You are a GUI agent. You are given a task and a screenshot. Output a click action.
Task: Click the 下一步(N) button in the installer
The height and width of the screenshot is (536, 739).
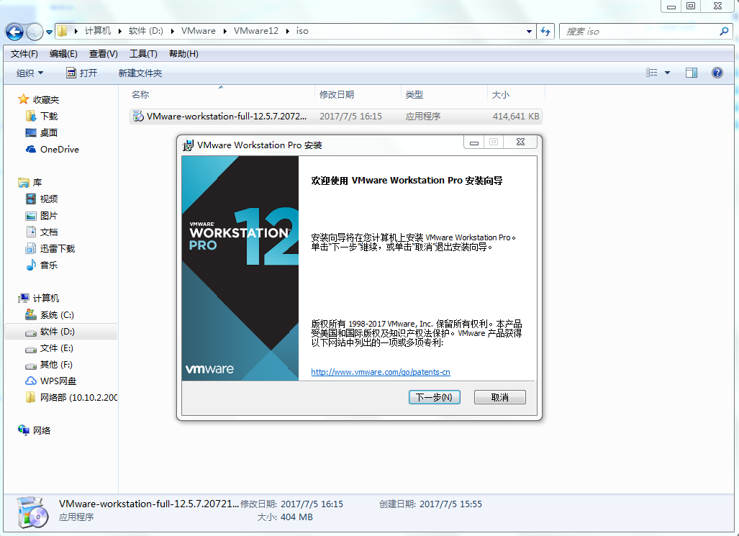[x=434, y=396]
